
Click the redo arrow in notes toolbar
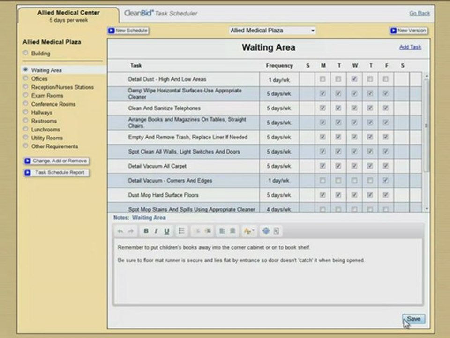pos(131,231)
